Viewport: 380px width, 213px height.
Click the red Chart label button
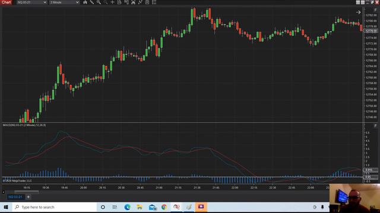(x=6, y=2)
